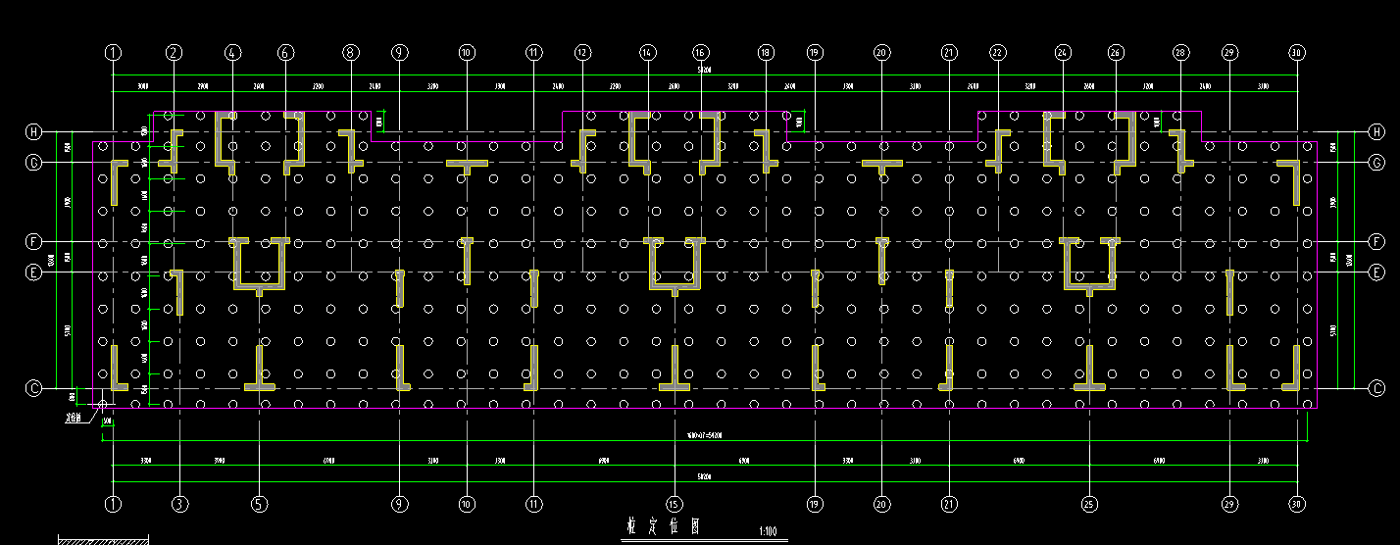The height and width of the screenshot is (545, 1400).
Task: Click bottom-row axis bubble 29
Action: (1229, 504)
